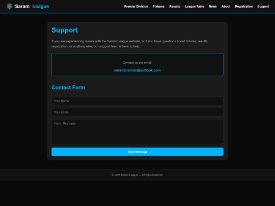Click the message box resize handle

pyautogui.click(x=222, y=143)
